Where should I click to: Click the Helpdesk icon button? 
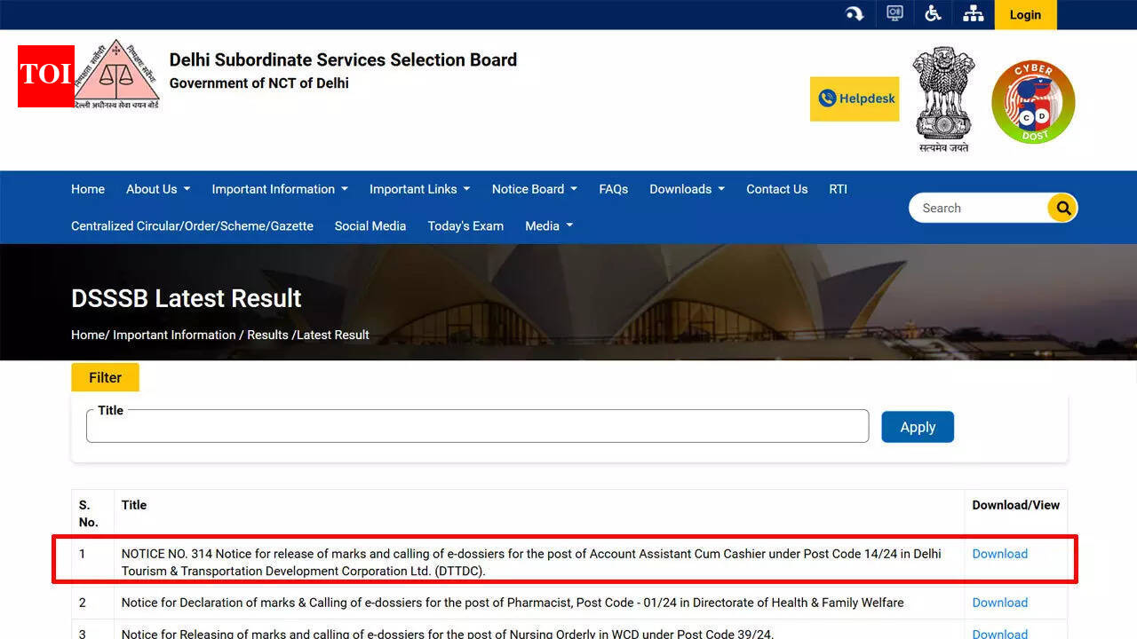pos(854,99)
